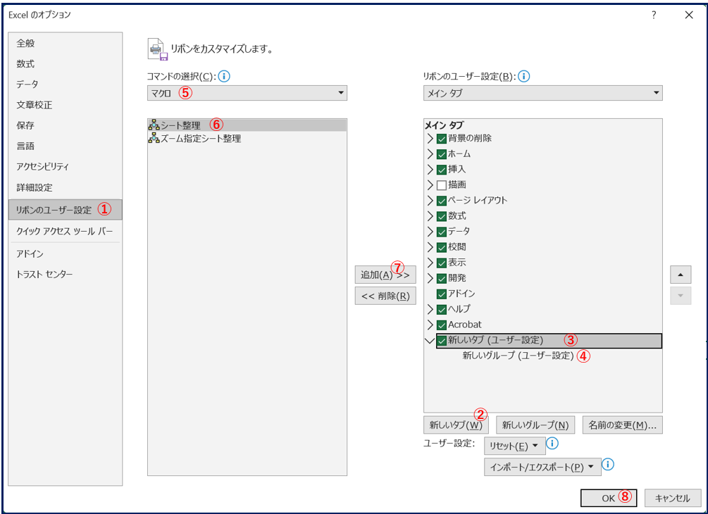Viewport: 708px width, 514px height.
Task: Expand the 描画 tab node
Action: [430, 184]
